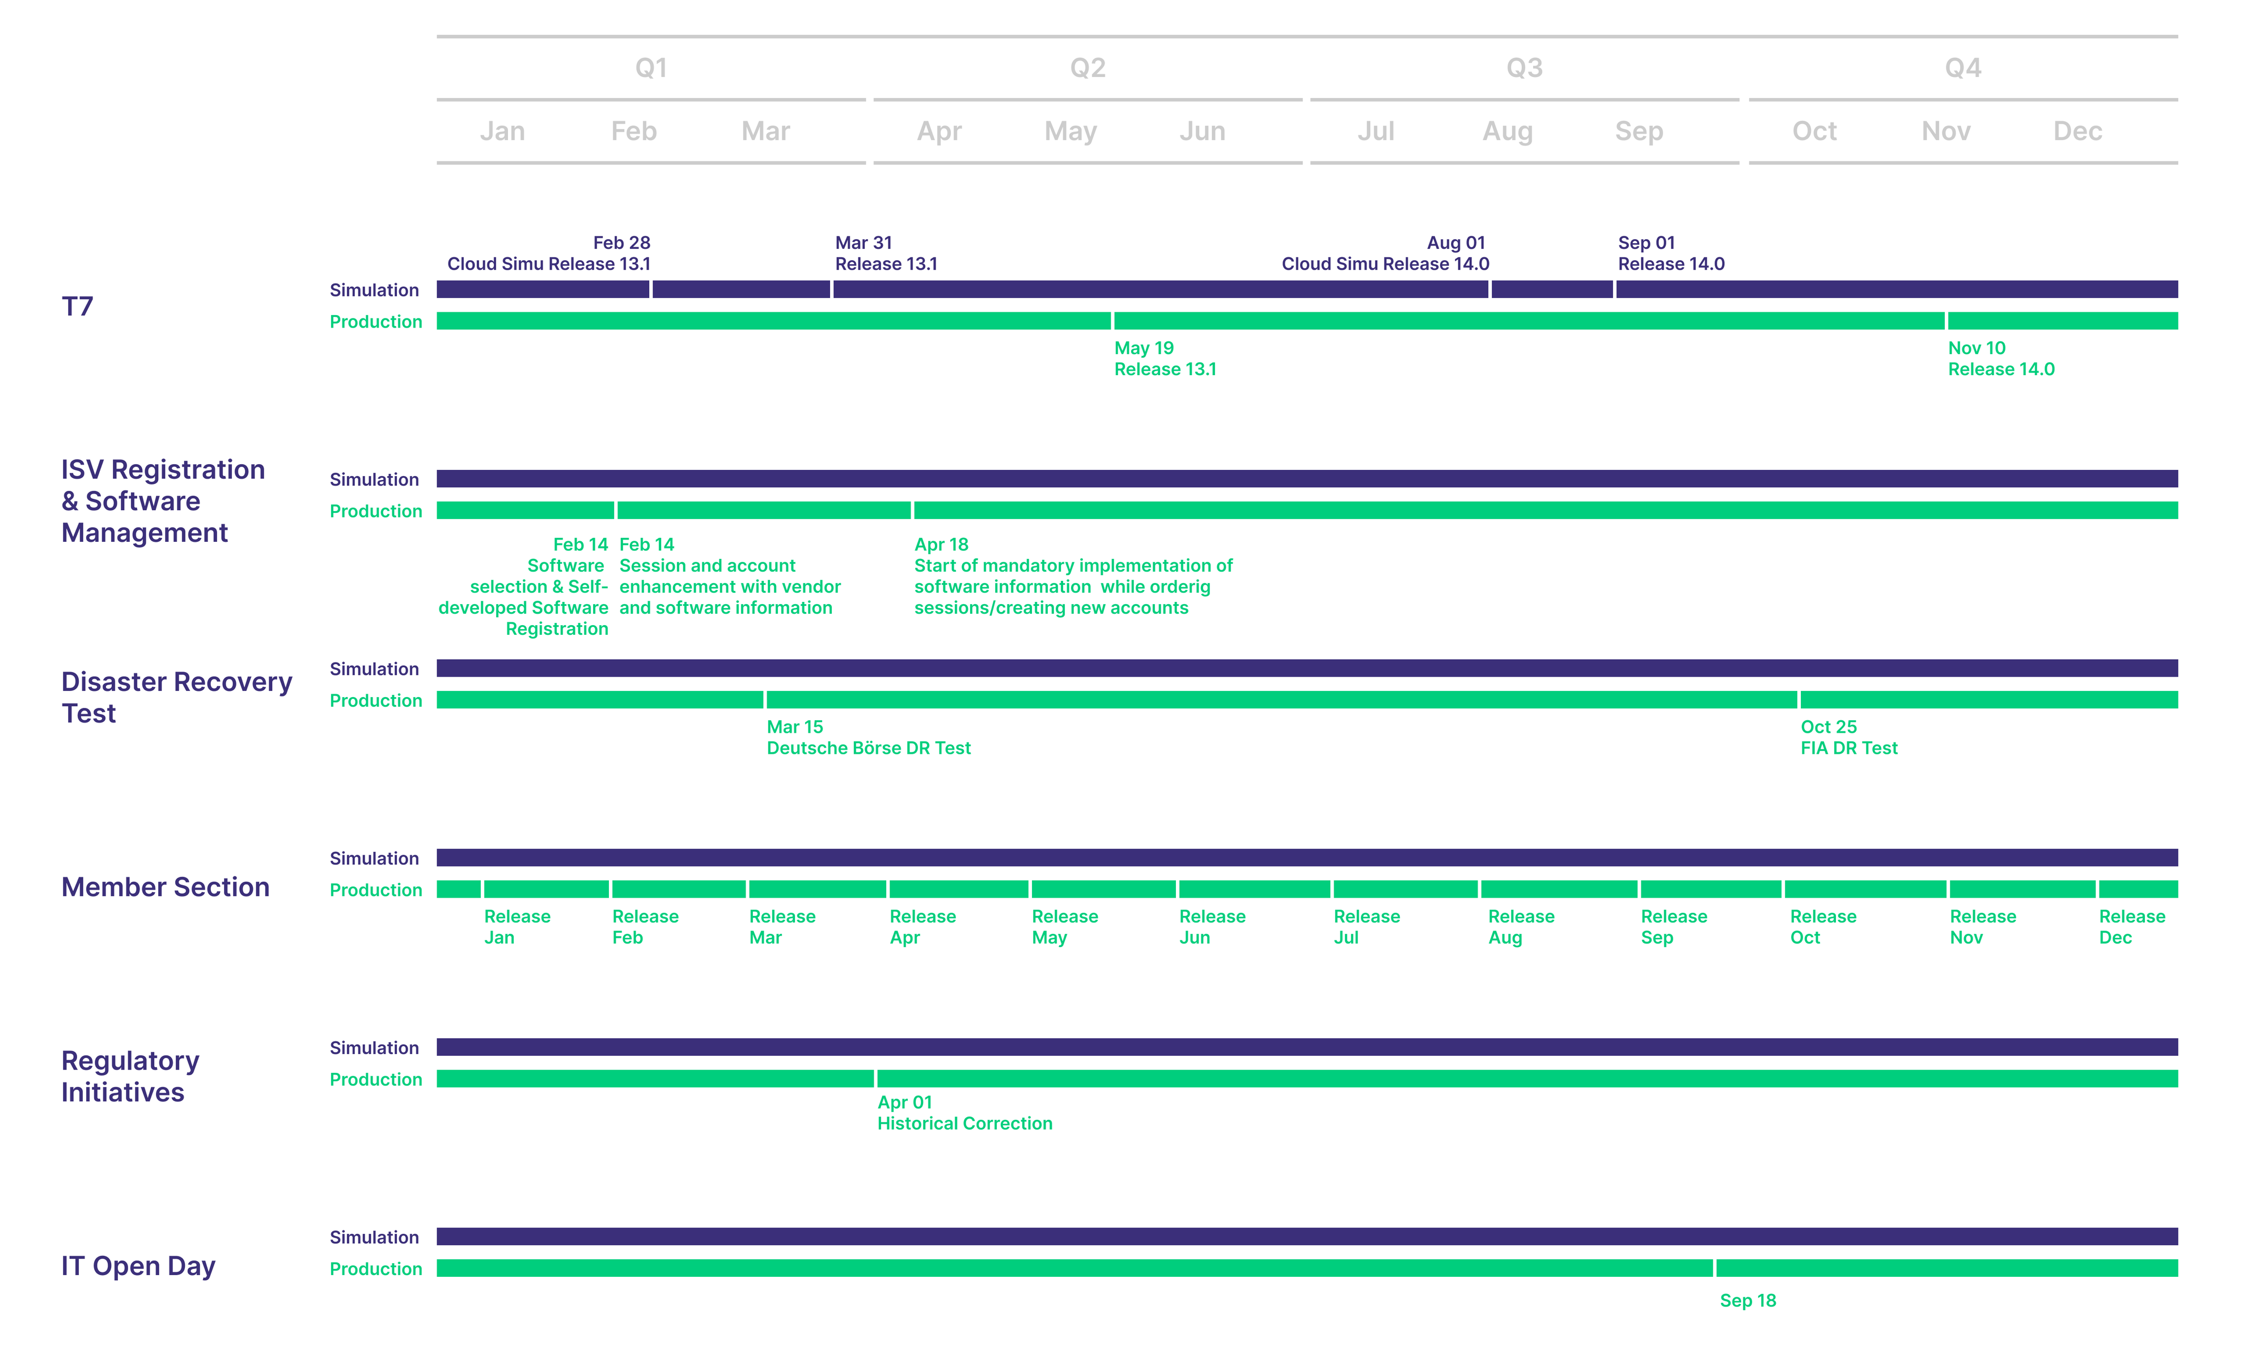
Task: Click Release Mar in Member Section
Action: 782,927
